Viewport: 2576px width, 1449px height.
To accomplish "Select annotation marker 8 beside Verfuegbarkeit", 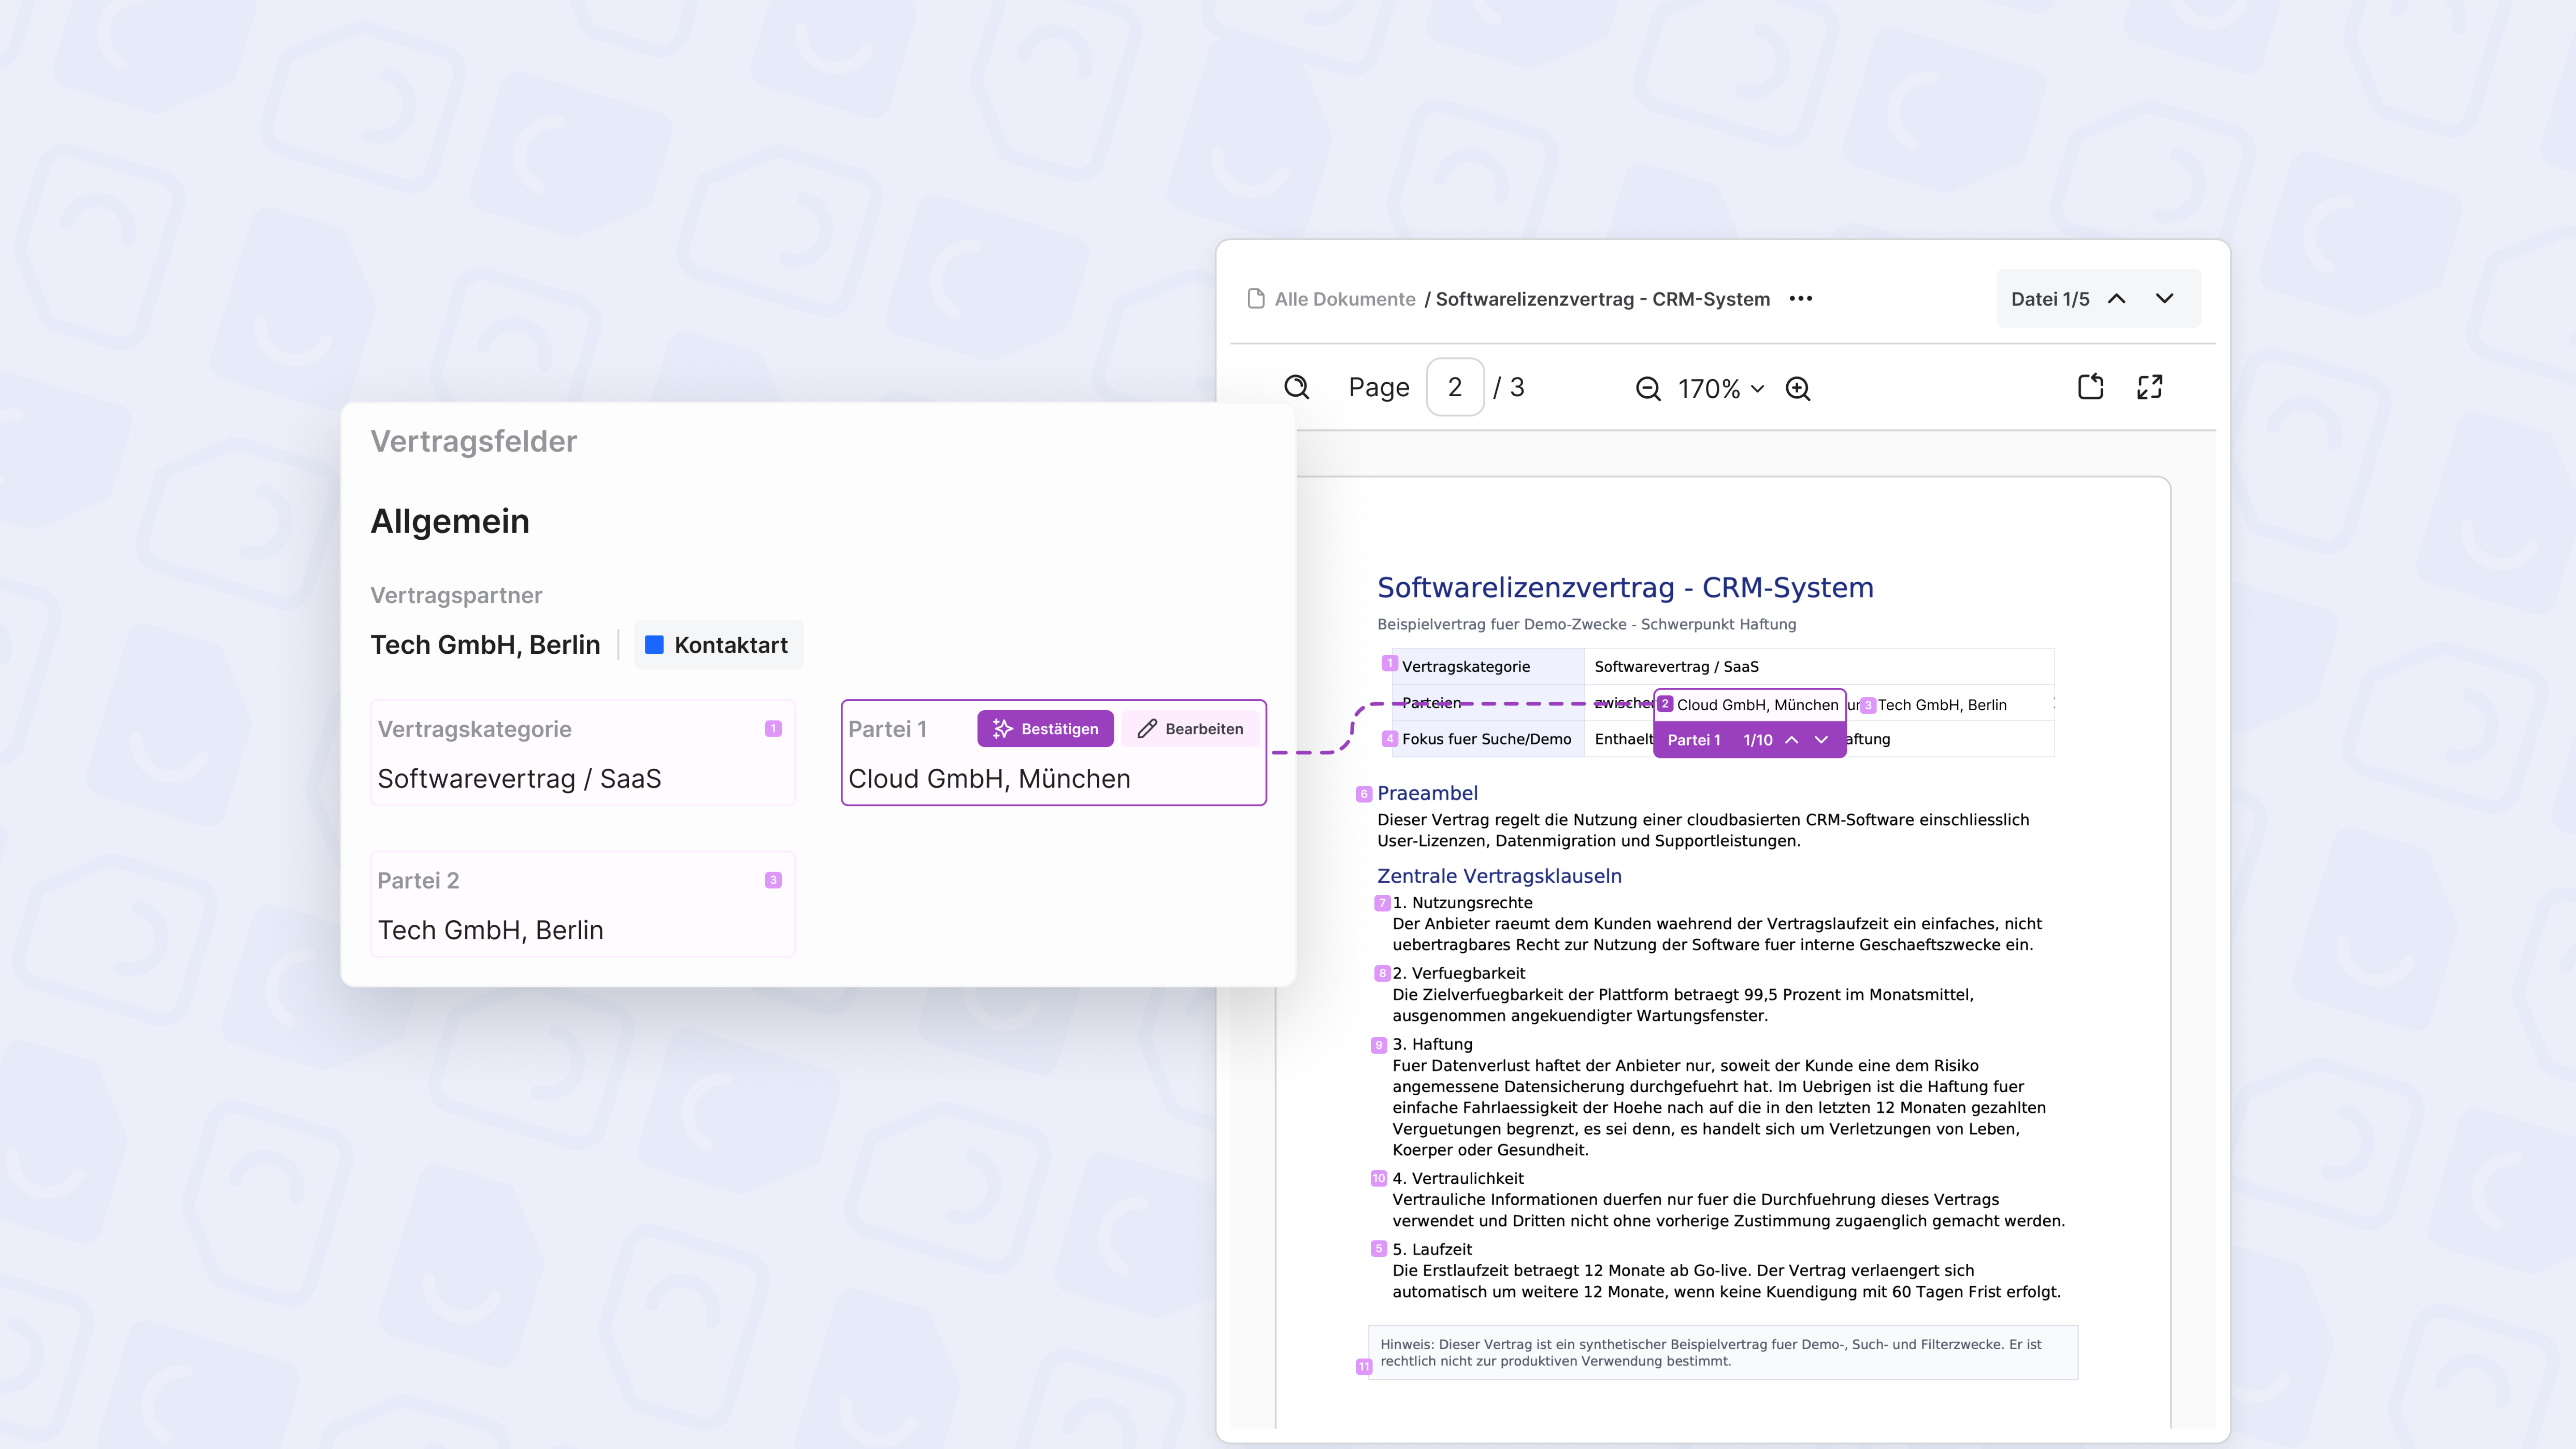I will click(1383, 973).
